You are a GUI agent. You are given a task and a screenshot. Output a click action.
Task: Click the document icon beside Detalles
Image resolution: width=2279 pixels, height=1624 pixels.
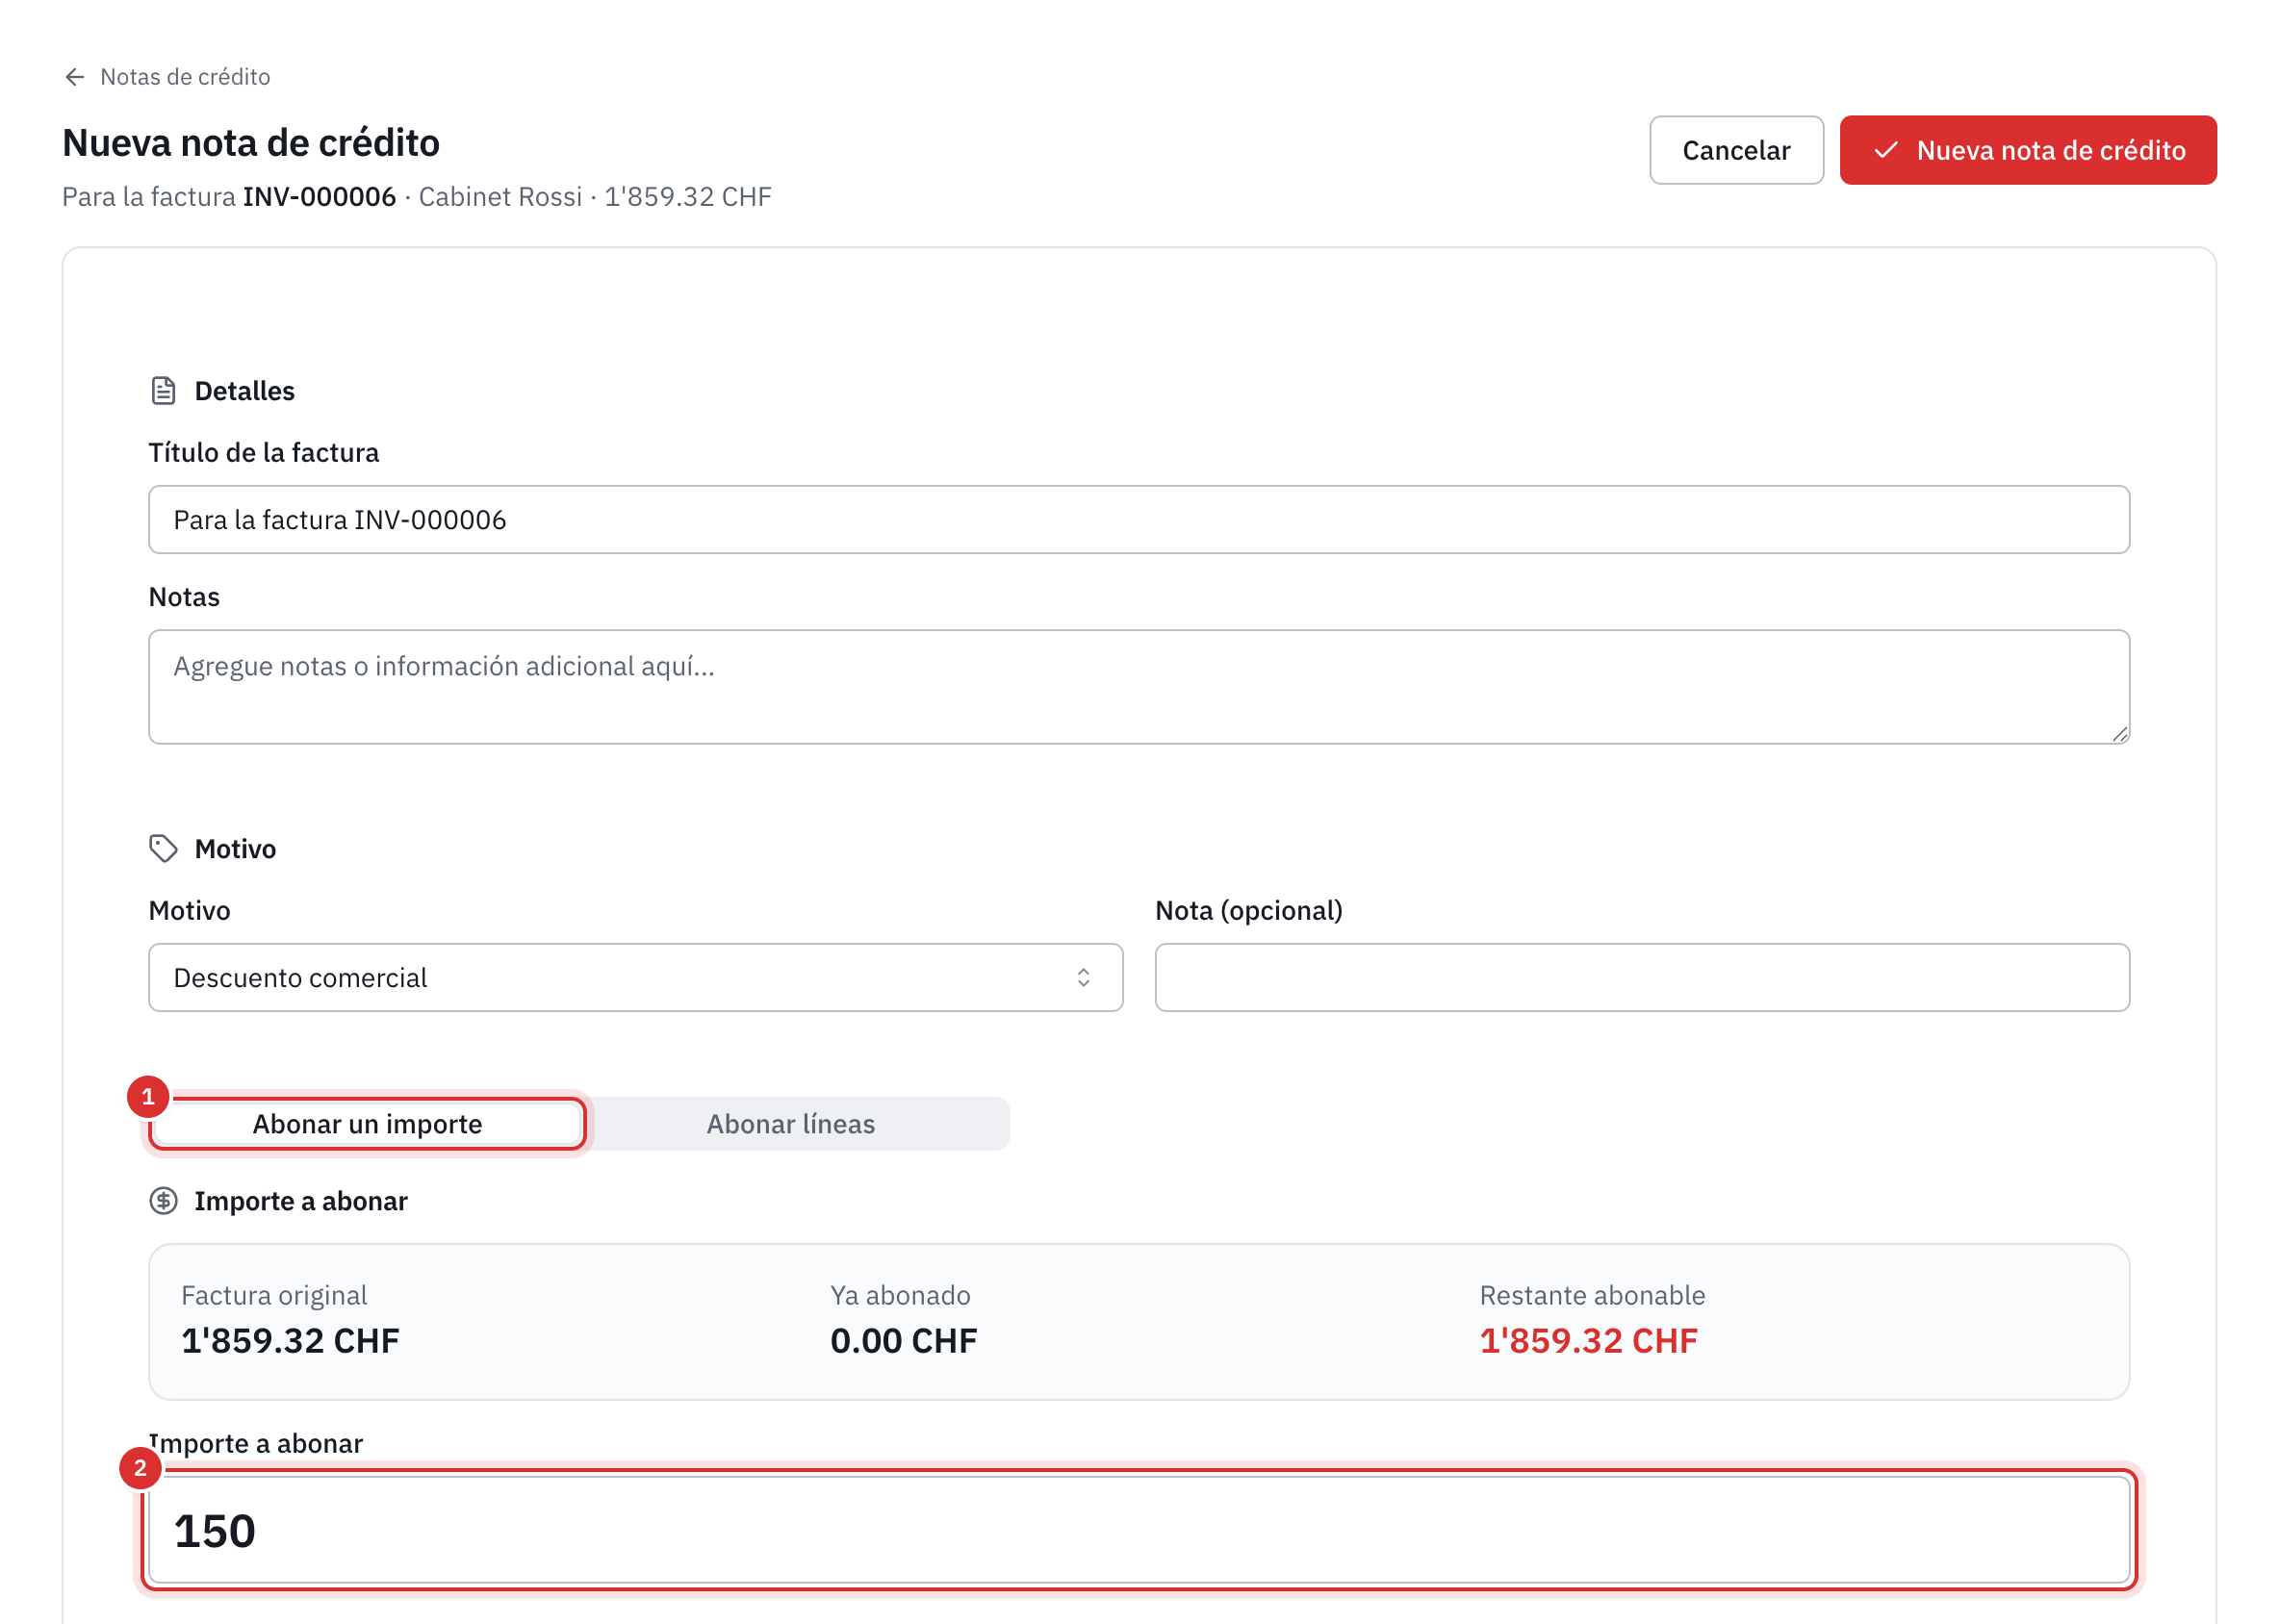coord(163,391)
